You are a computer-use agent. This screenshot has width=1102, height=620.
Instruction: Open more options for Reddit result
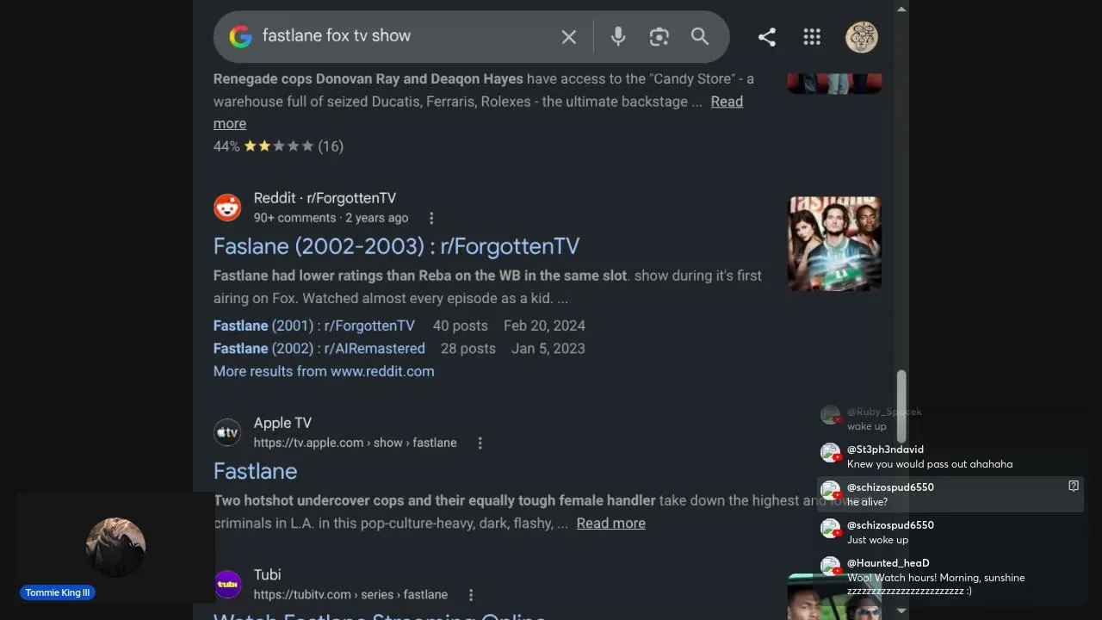click(431, 218)
